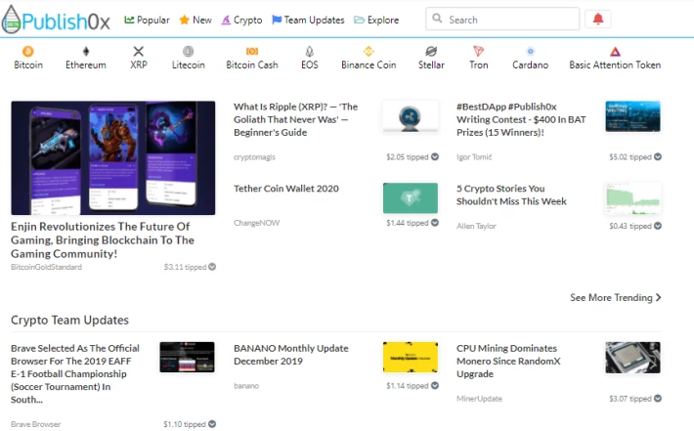Click tip check icon beside $1.14 tipped
The height and width of the screenshot is (431, 694).
click(x=435, y=385)
